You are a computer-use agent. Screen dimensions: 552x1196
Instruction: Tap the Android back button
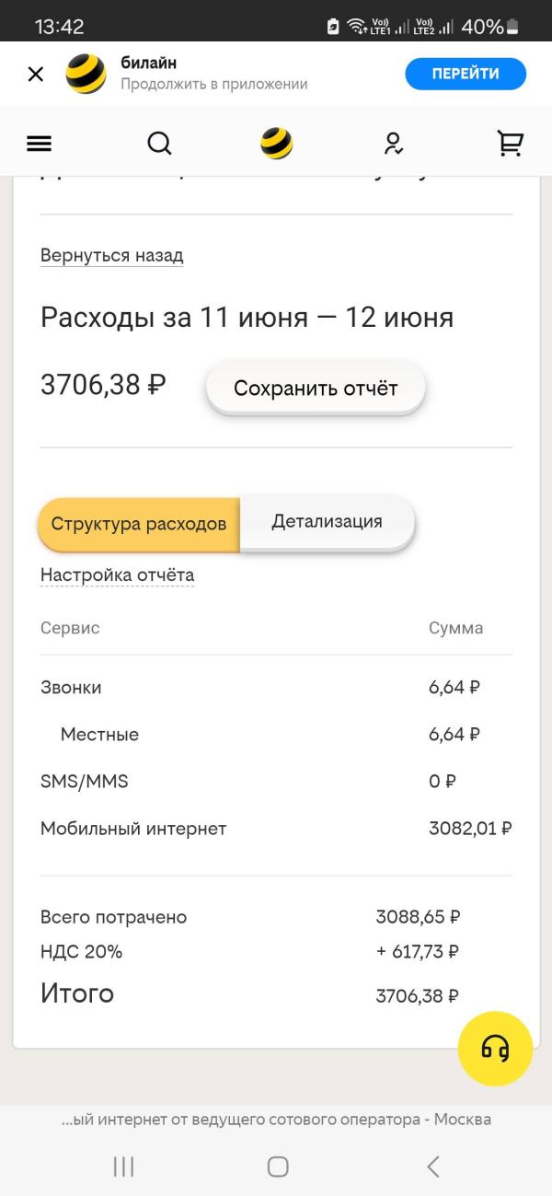tap(432, 1167)
